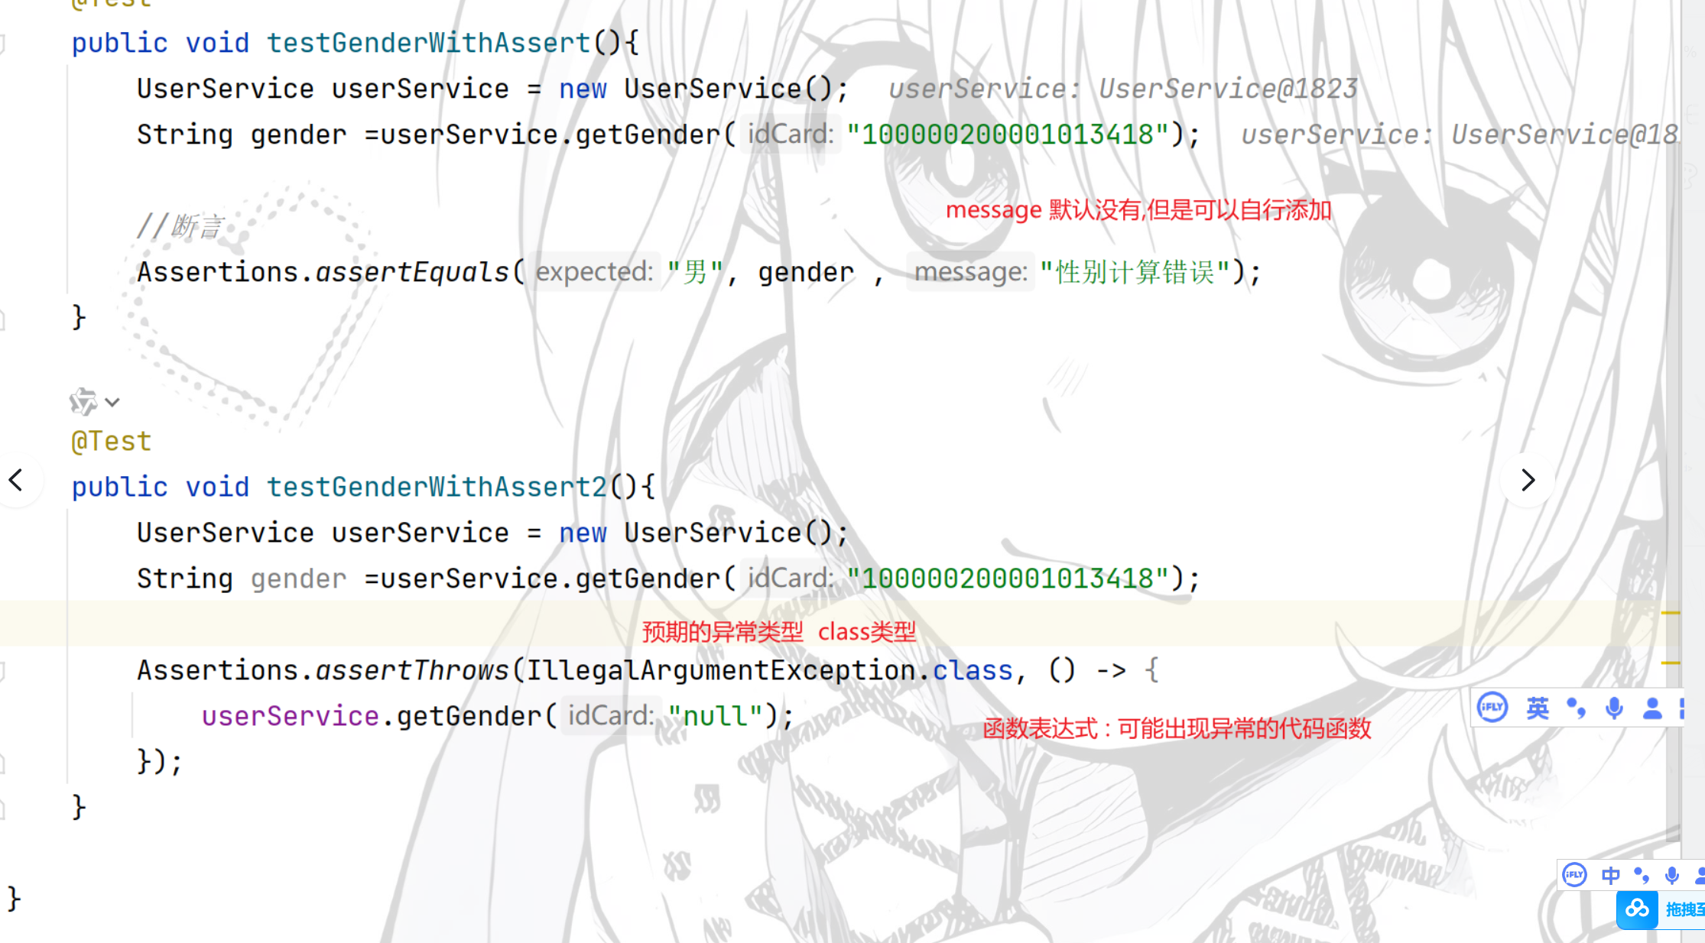Viewport: 1705px width, 943px height.
Task: Toggle the 中 Chinese input mode
Action: [1610, 875]
